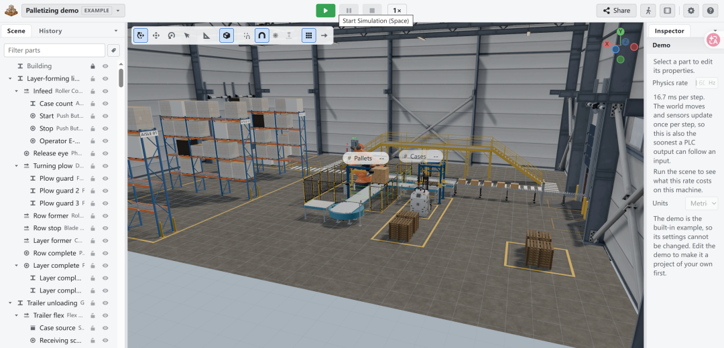
Task: Click the Physics rate Hz field
Action: (x=707, y=83)
